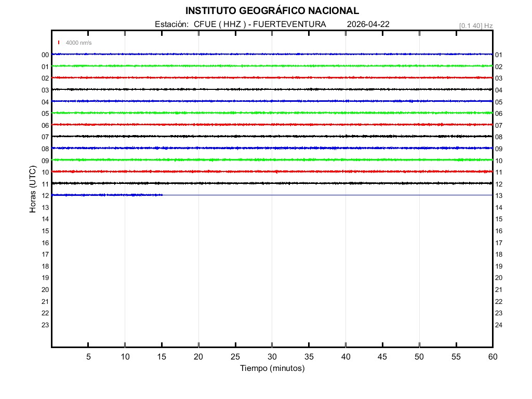Select the black seismic trace for hour 11
Image resolution: width=532 pixels, height=399 pixels.
pos(272,183)
